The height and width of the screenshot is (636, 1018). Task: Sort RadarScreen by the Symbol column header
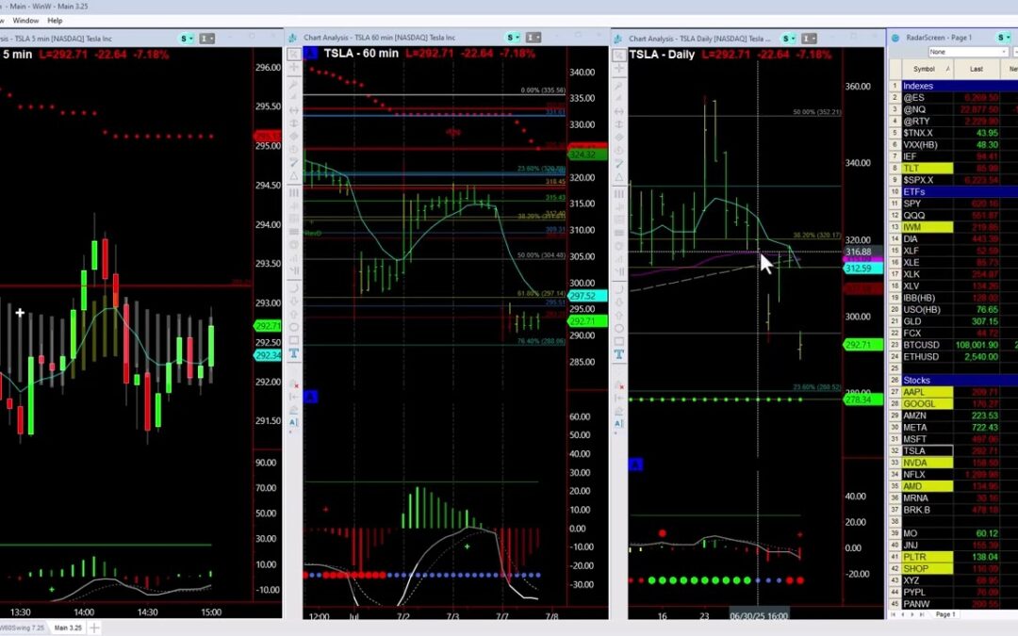(928, 69)
